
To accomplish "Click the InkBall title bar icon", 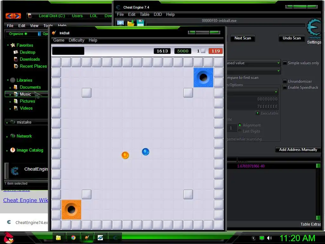I will point(54,33).
